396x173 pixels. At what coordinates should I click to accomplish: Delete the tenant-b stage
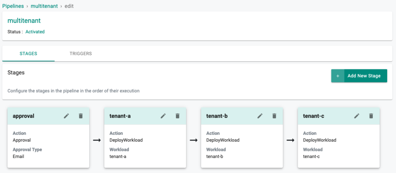pyautogui.click(x=274, y=116)
